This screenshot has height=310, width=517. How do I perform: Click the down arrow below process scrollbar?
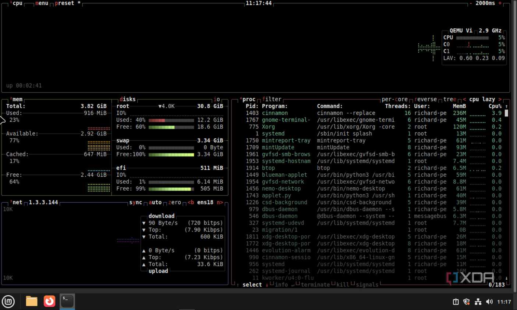[x=506, y=278]
